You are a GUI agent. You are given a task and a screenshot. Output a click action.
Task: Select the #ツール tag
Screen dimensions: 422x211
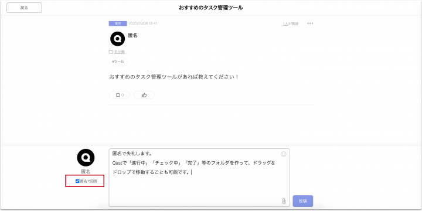(x=118, y=62)
